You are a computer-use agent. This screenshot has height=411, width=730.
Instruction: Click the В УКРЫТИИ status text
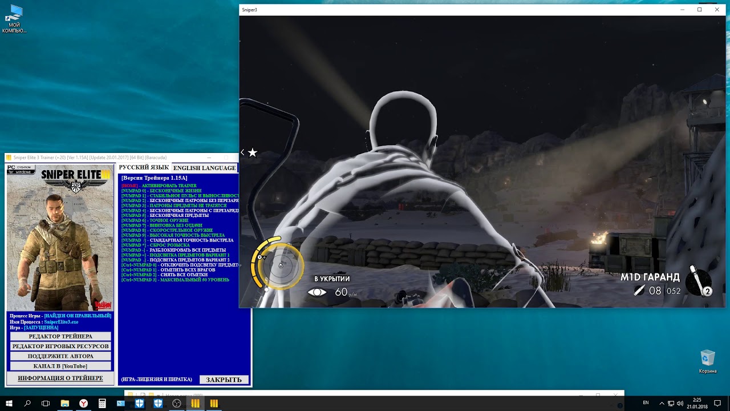(332, 279)
